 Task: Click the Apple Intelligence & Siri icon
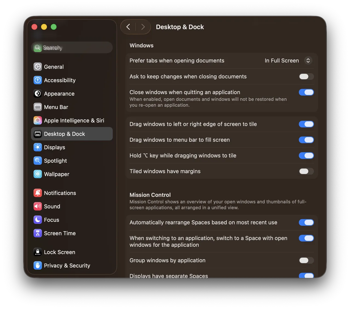click(38, 120)
